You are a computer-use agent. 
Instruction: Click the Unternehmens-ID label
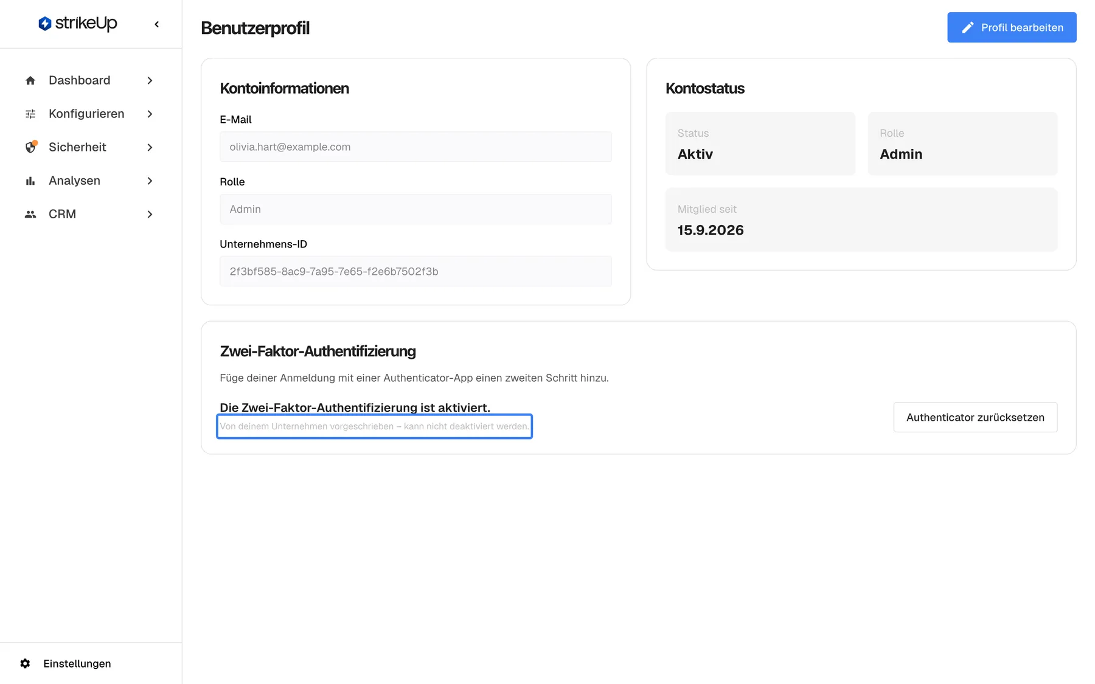pyautogui.click(x=263, y=244)
